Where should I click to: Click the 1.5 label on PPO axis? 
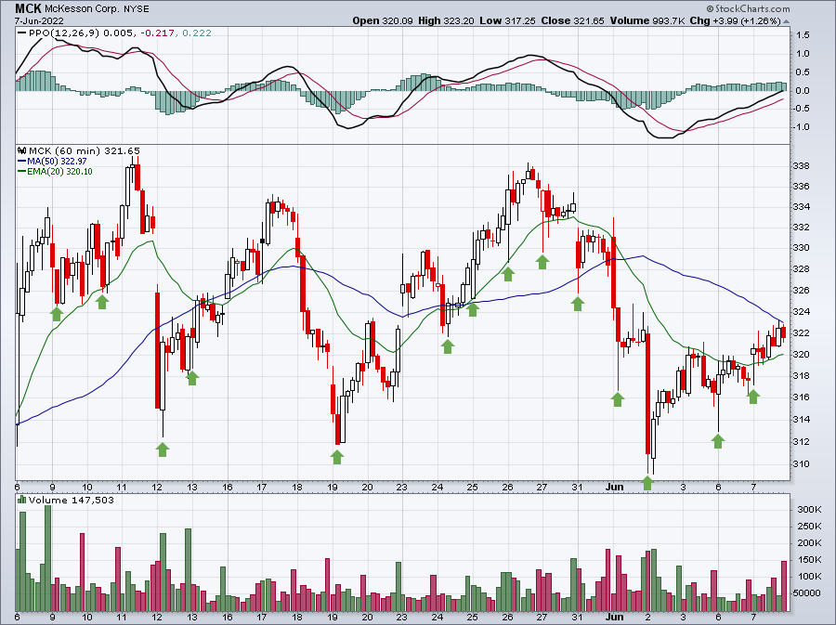tap(803, 35)
